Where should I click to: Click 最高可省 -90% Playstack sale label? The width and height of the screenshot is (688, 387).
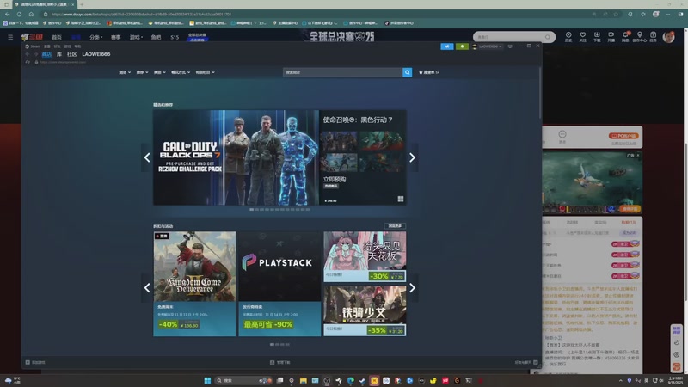(x=268, y=325)
